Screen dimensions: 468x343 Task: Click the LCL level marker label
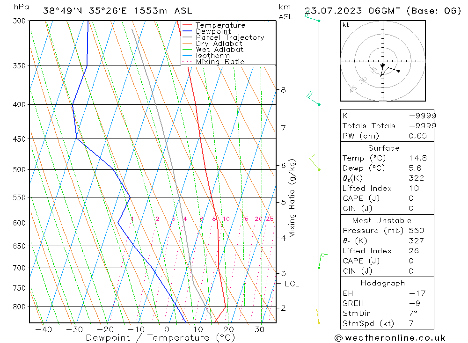pyautogui.click(x=292, y=284)
